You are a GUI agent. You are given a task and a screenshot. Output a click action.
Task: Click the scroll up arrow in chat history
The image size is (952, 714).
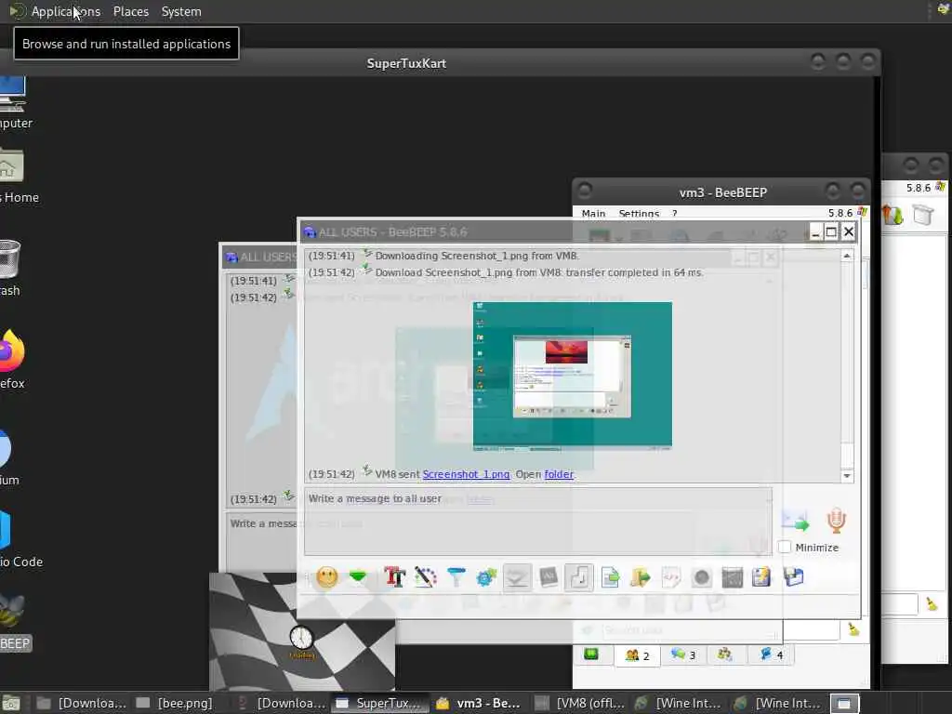(847, 257)
